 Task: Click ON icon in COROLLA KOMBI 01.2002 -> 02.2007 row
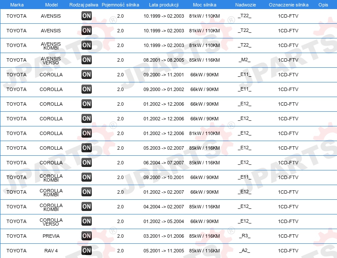tap(87, 192)
